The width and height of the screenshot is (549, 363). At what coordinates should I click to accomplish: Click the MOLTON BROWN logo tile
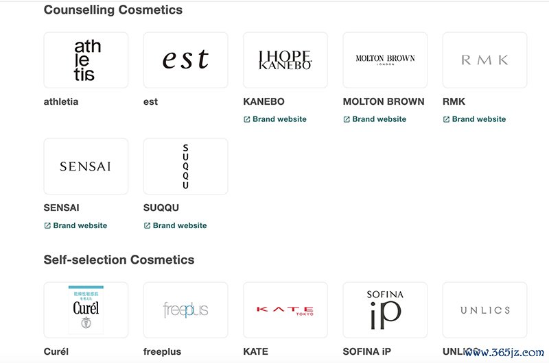pos(385,60)
